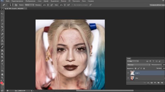Create a new layer group folder
The image size is (165, 92).
pyautogui.click(x=159, y=83)
